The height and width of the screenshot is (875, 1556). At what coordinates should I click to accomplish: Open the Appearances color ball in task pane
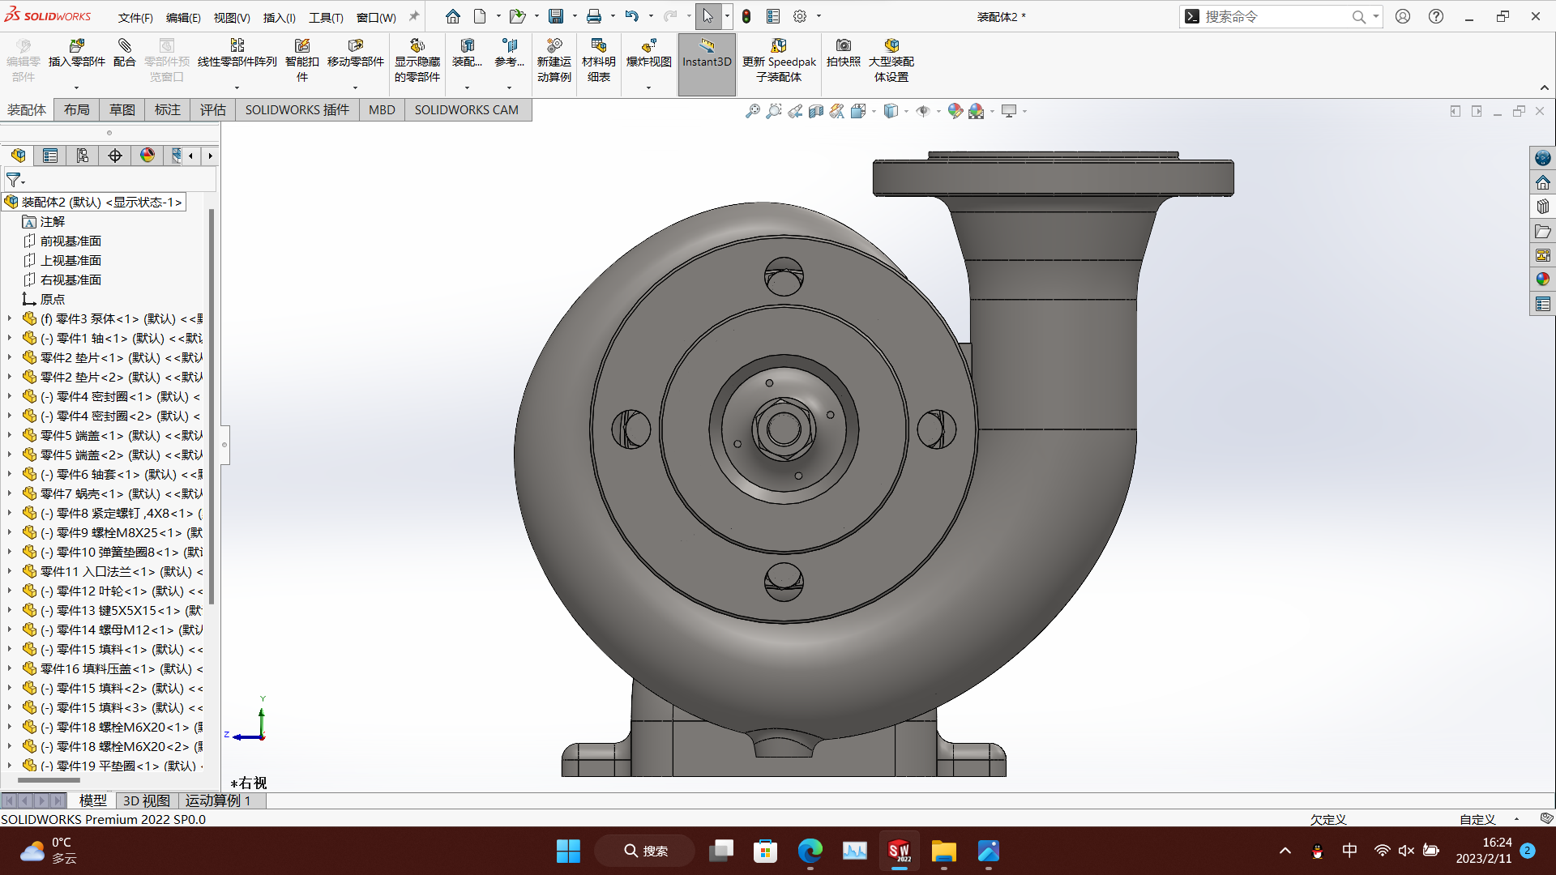tap(1543, 280)
